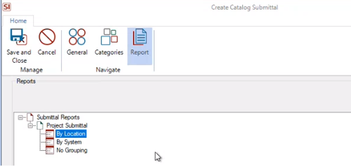Click the Submittal Reports document icon
Image resolution: width=351 pixels, height=166 pixels.
pyautogui.click(x=30, y=117)
